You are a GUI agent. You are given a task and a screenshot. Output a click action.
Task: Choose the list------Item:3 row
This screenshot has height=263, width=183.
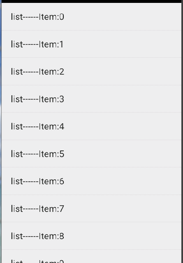click(x=91, y=99)
